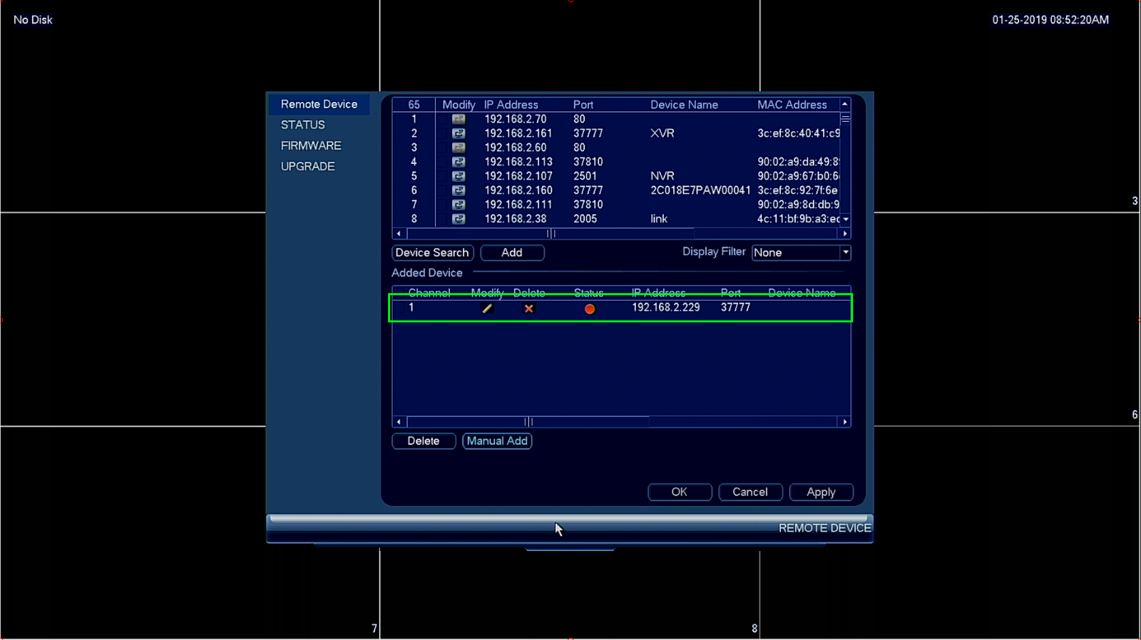This screenshot has height=640, width=1141.
Task: Click scroll-left arrow of Added Device list
Action: pos(399,422)
